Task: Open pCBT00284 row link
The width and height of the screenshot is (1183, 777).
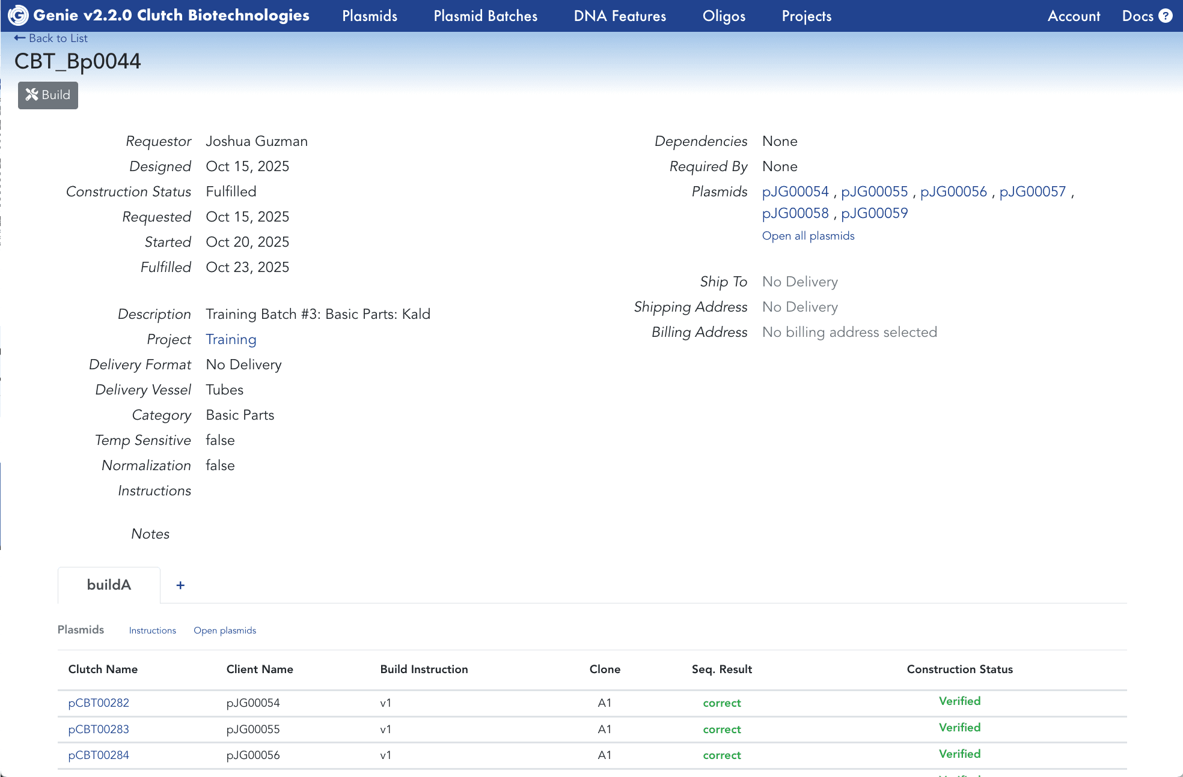Action: coord(99,755)
